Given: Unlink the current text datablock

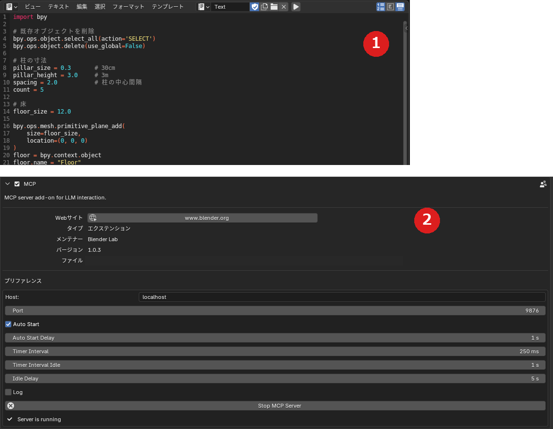Looking at the screenshot, I should (x=284, y=7).
